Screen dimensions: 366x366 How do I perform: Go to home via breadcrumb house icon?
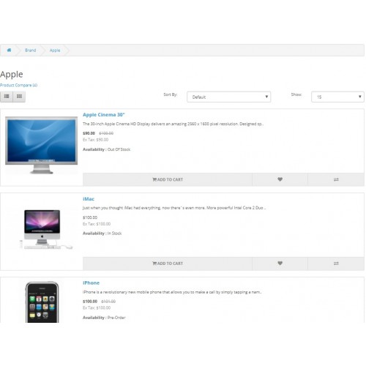pos(9,50)
